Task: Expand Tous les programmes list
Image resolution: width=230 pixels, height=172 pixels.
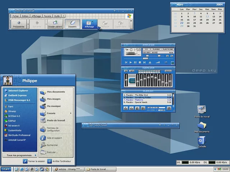Action: tap(20, 155)
